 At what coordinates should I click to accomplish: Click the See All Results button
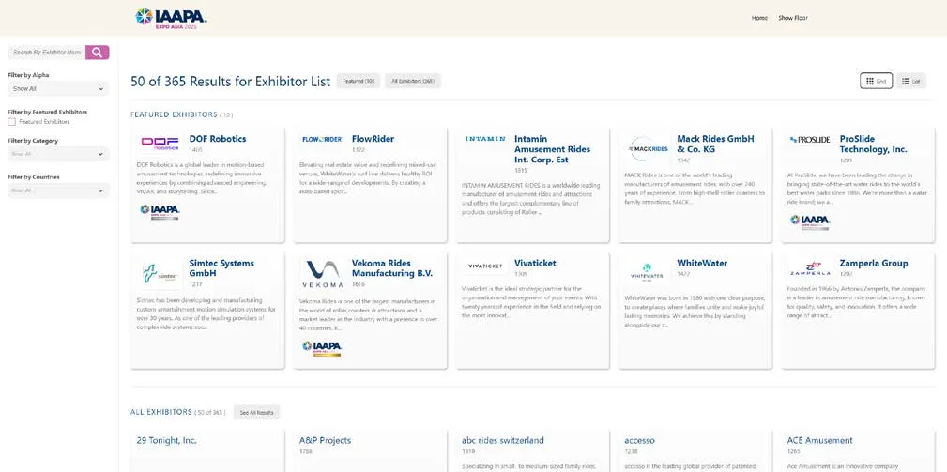(256, 413)
